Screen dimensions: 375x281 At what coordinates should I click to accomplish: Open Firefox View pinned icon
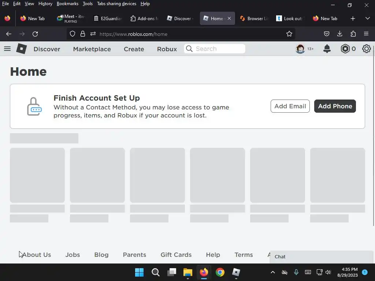pos(7,18)
